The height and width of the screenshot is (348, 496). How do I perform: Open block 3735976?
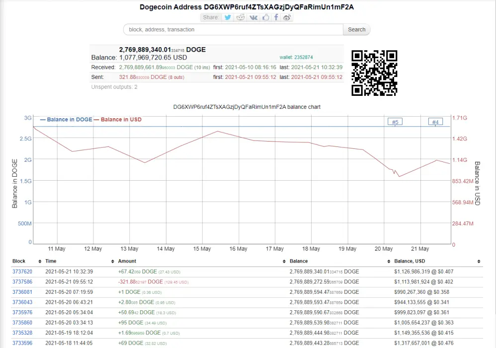[x=22, y=312]
